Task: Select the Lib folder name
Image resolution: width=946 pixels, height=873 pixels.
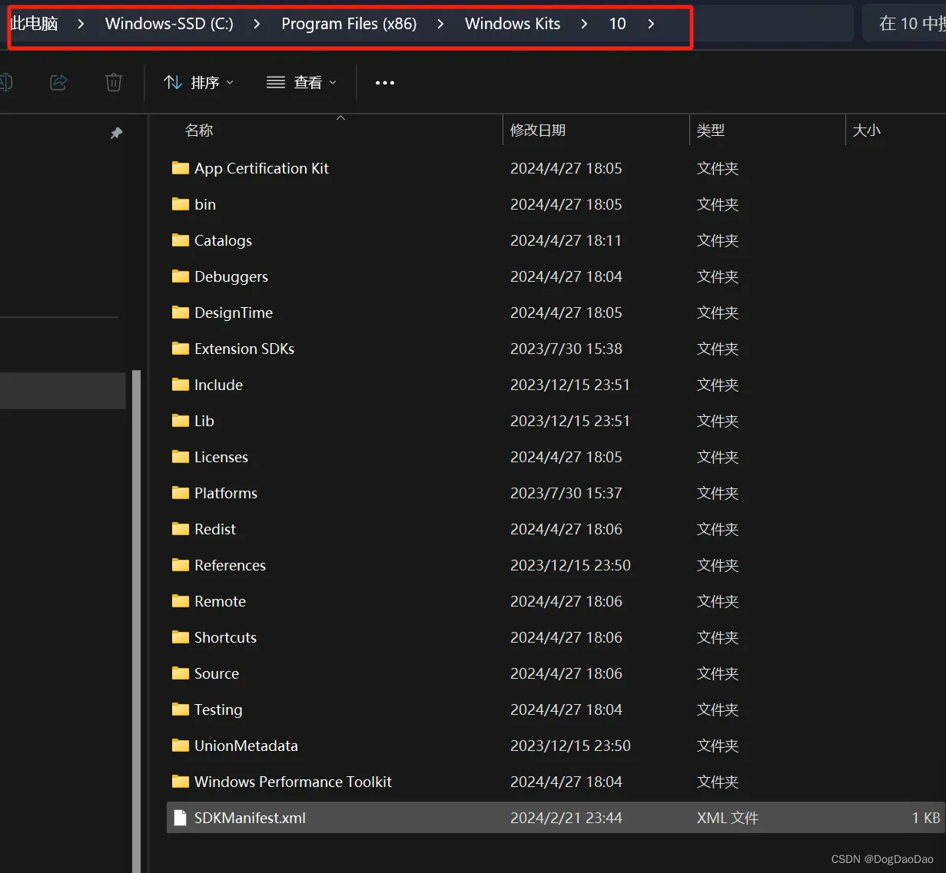Action: (204, 421)
